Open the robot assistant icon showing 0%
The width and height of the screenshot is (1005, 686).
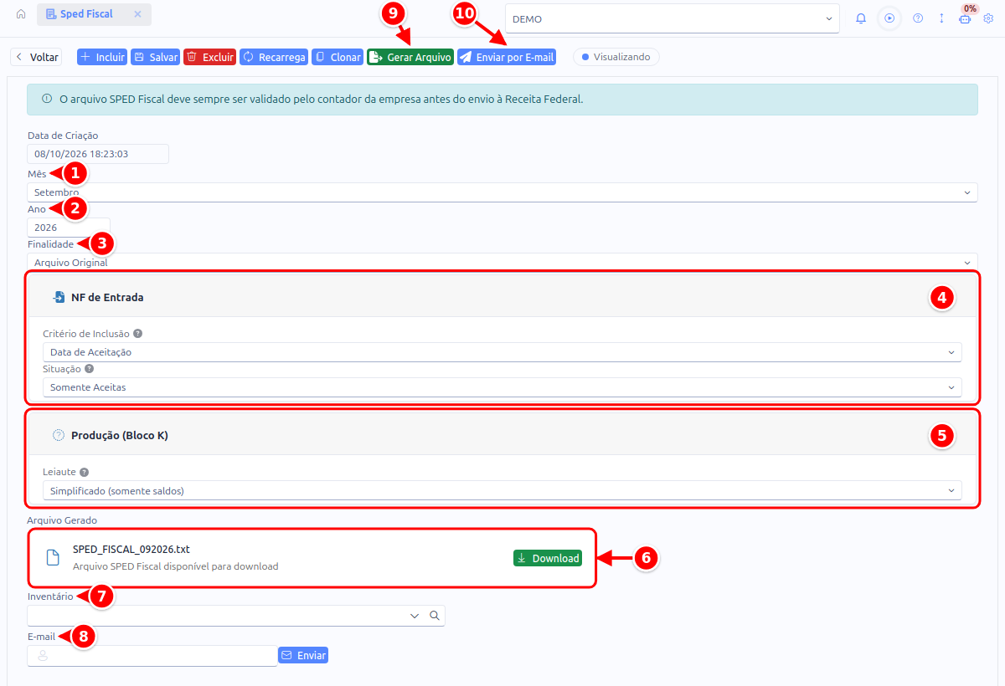click(965, 18)
